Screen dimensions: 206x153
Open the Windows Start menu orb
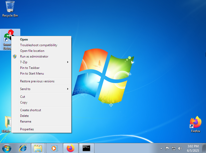(x=7, y=148)
